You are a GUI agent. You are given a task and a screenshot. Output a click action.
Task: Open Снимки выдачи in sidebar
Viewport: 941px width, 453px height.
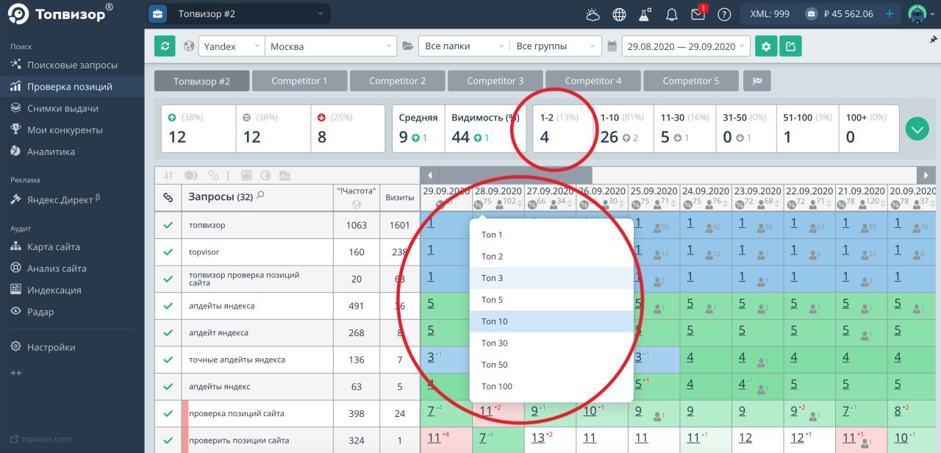[72, 108]
